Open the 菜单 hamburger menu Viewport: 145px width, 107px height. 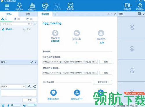7,7
